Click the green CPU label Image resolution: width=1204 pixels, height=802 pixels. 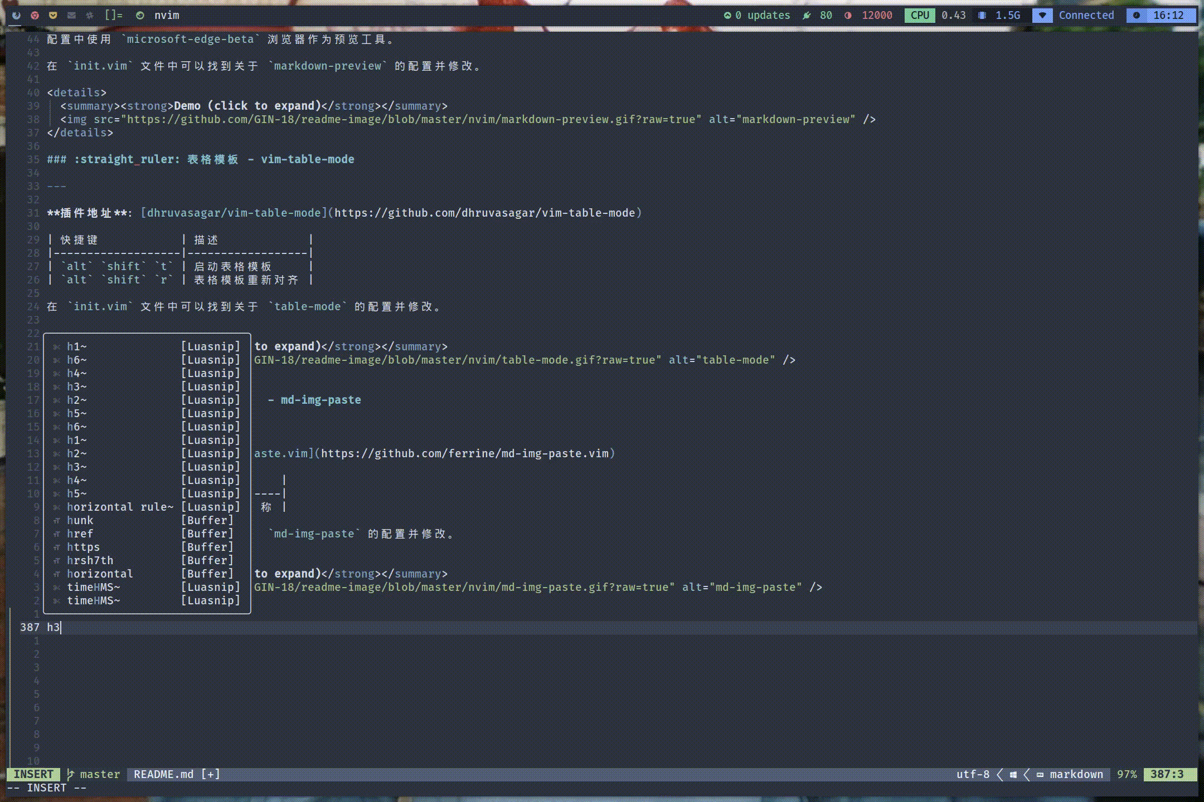[919, 15]
